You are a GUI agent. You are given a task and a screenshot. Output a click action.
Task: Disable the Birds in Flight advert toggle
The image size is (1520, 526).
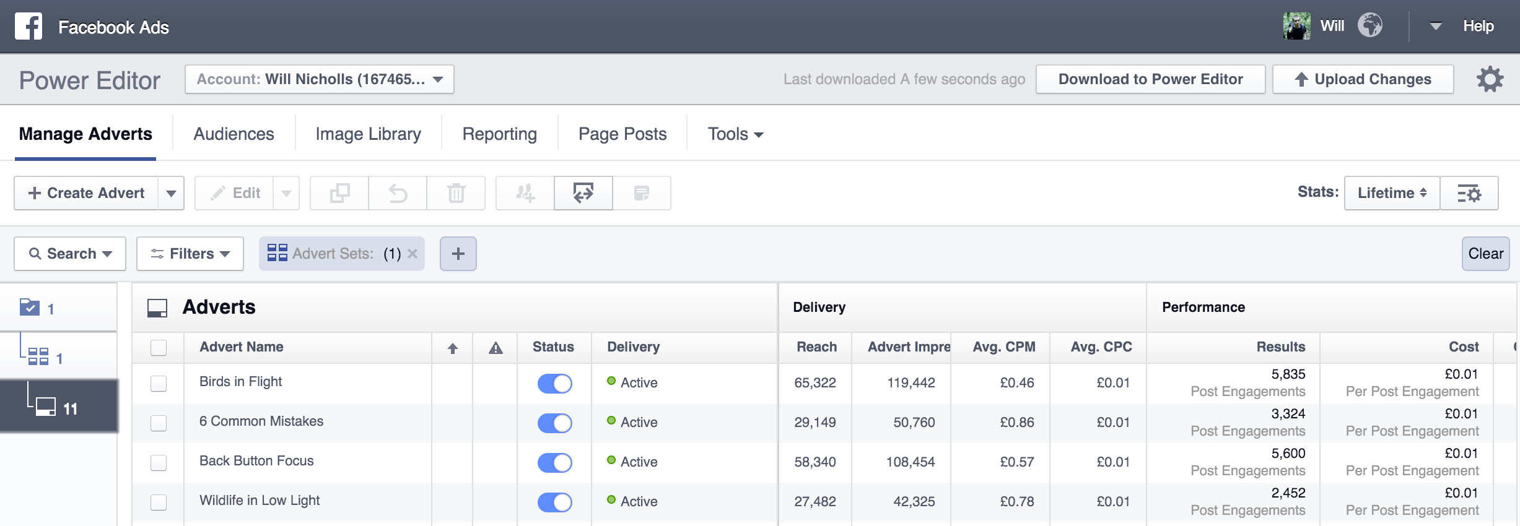point(554,383)
